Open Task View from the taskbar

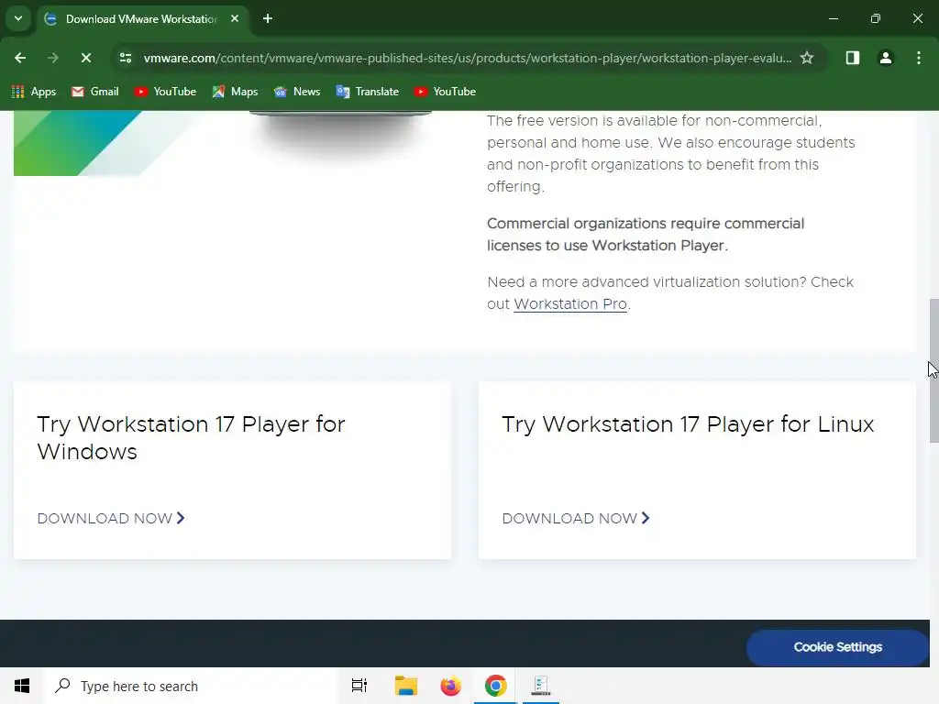click(x=359, y=686)
